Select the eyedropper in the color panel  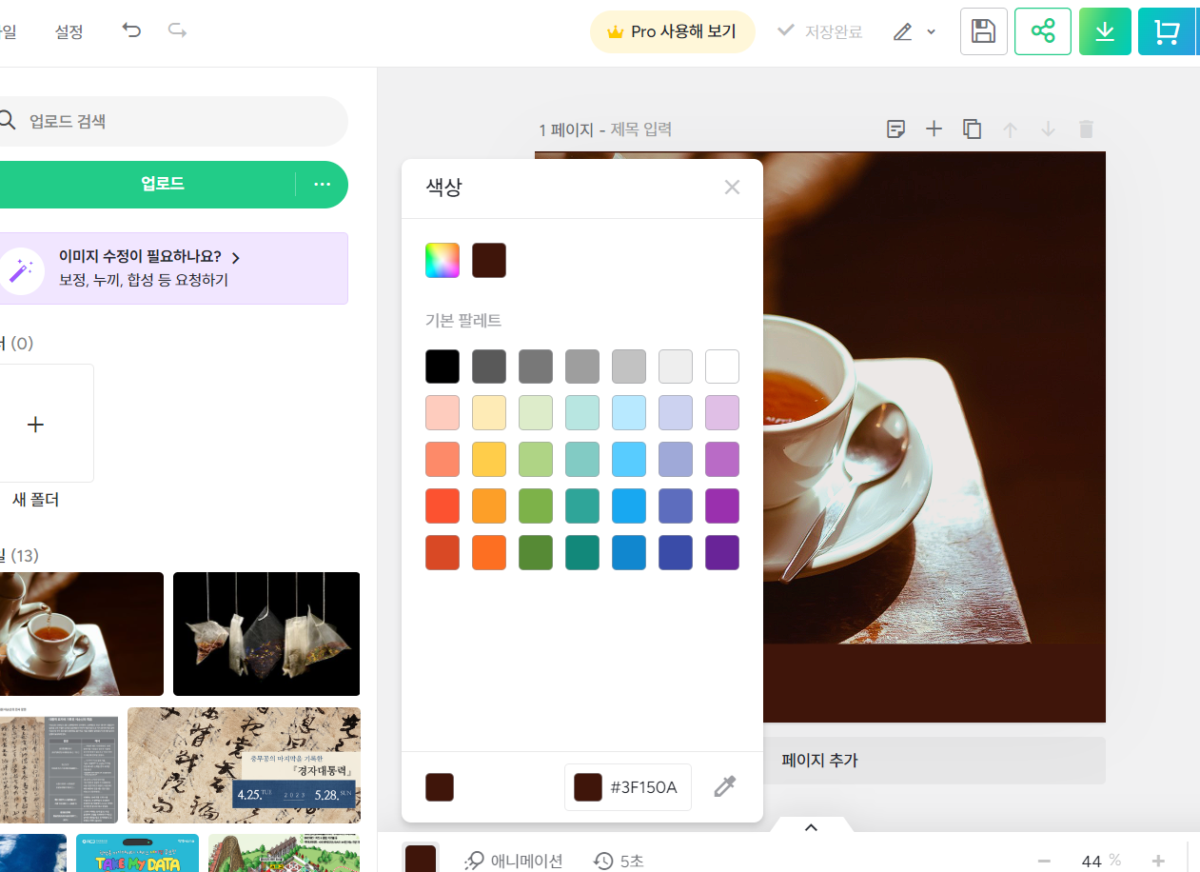point(724,785)
